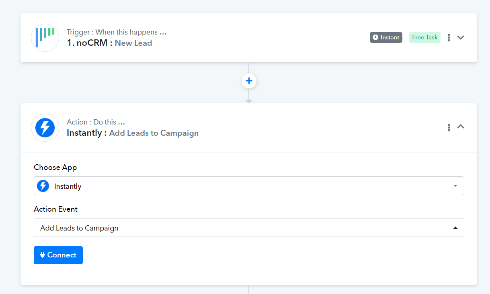Click the '1. noCRM : New Lead' title
Viewport: 490px width, 294px height.
pyautogui.click(x=109, y=43)
